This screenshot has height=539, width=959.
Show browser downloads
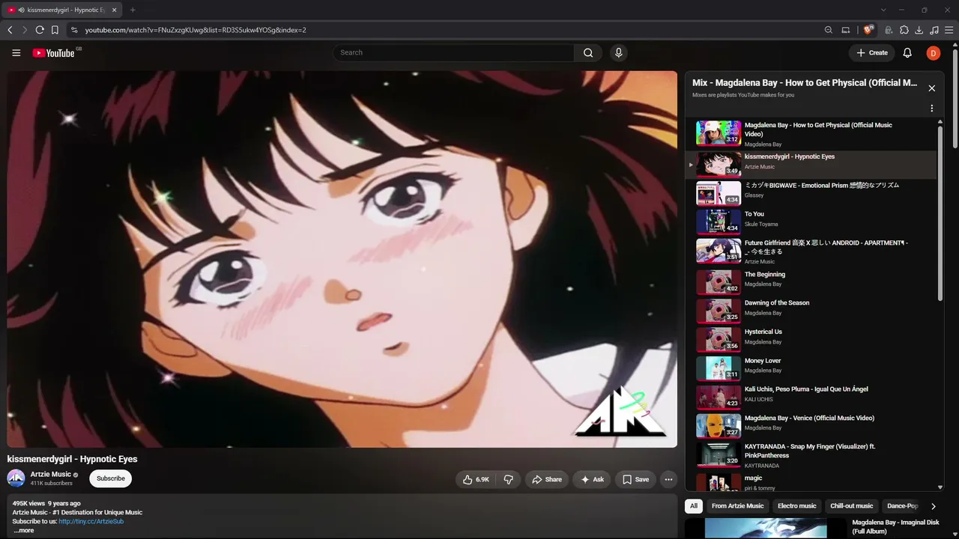coord(919,30)
